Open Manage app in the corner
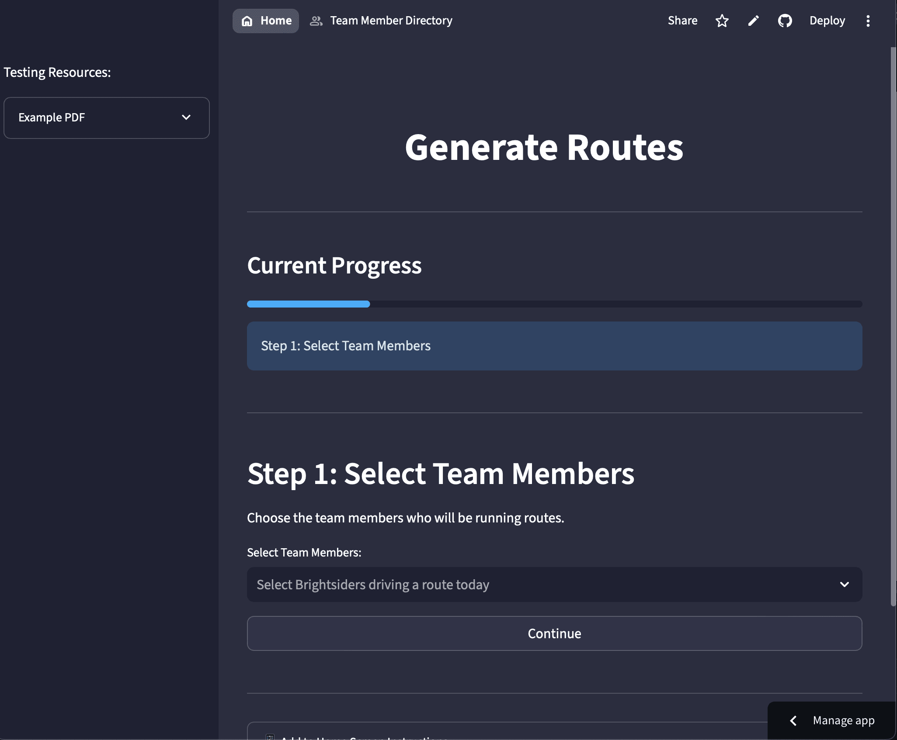This screenshot has width=897, height=740. (843, 720)
